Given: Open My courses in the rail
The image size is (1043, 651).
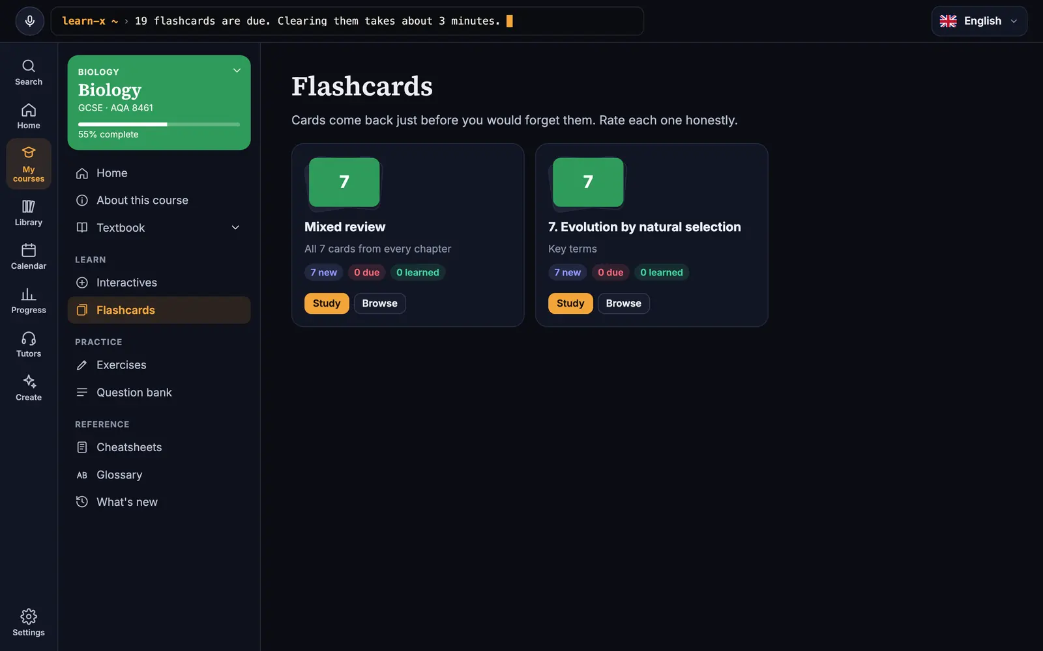Looking at the screenshot, I should 29,164.
